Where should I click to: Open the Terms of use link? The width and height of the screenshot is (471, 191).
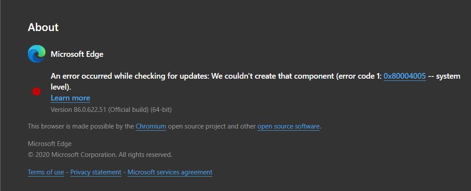pos(46,172)
